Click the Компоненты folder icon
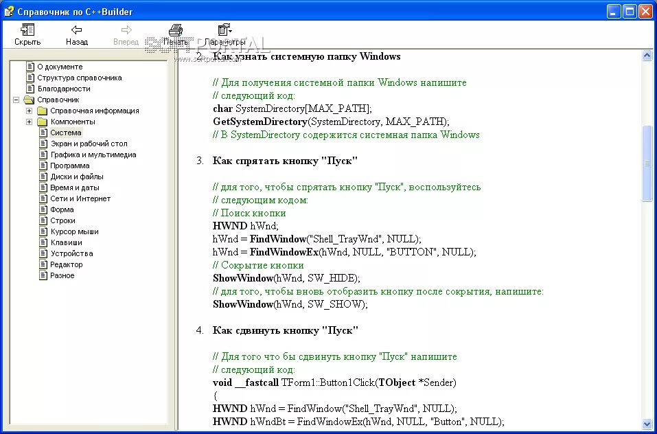 click(x=43, y=122)
